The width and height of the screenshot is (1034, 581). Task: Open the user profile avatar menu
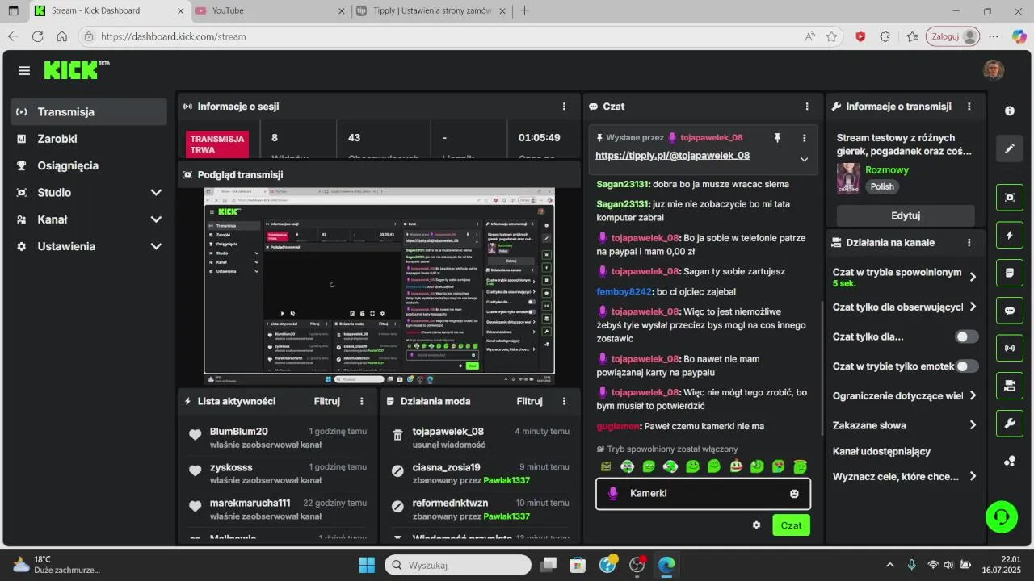[993, 70]
